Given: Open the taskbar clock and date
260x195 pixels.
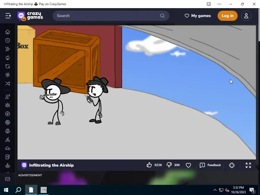Looking at the screenshot, I should (238, 190).
